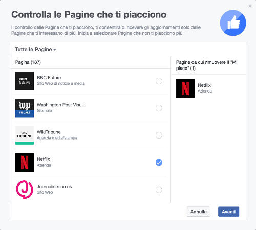Screen dimensions: 256x230
Task: Click the pink Journalism.co.uk logo
Action: (x=25, y=190)
